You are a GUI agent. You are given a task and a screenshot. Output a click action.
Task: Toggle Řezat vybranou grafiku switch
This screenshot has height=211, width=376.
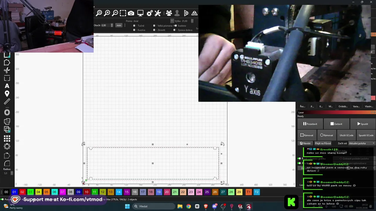coord(299,159)
